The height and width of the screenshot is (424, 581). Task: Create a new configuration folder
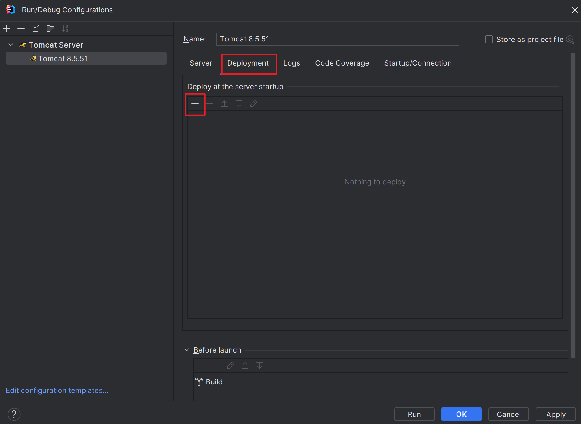point(50,29)
